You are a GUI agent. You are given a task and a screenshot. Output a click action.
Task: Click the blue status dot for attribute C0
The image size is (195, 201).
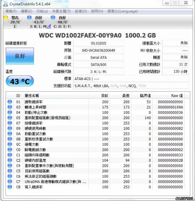coord(10,150)
